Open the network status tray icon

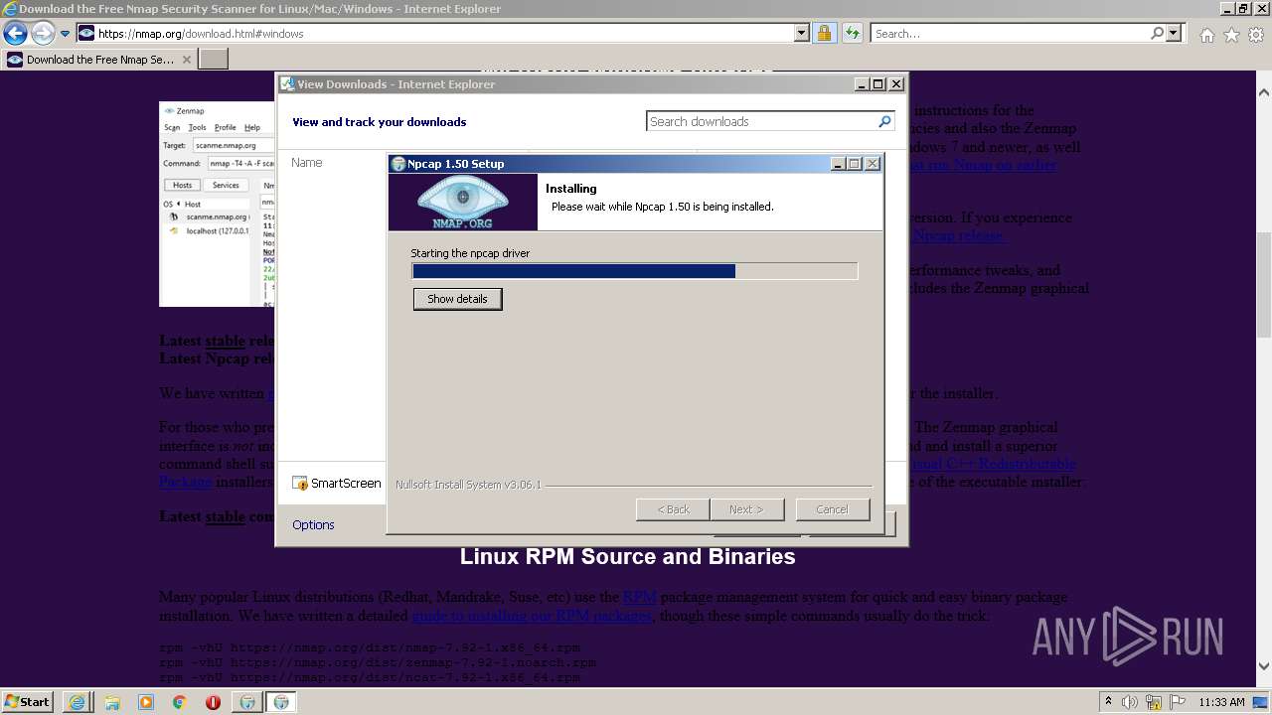pos(1154,702)
